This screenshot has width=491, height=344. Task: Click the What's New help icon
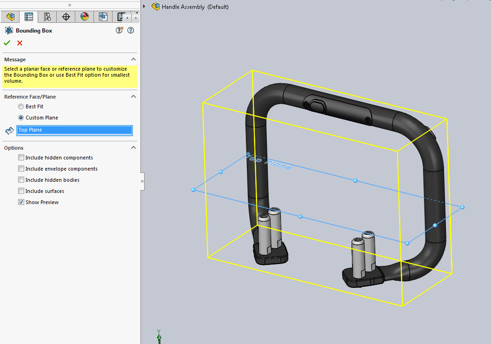coord(120,30)
